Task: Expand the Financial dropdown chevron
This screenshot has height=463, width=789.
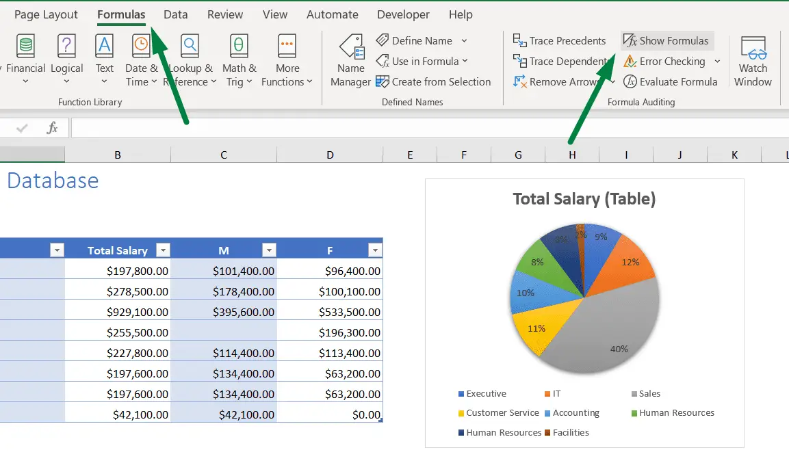Action: (x=26, y=81)
